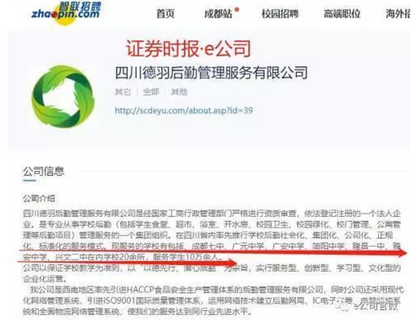Click the 全部 company tag
Viewport: 415px width, 320px height.
(151, 92)
